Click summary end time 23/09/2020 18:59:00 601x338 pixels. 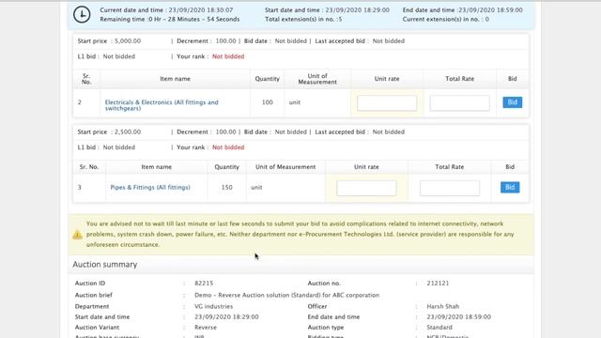pos(459,317)
